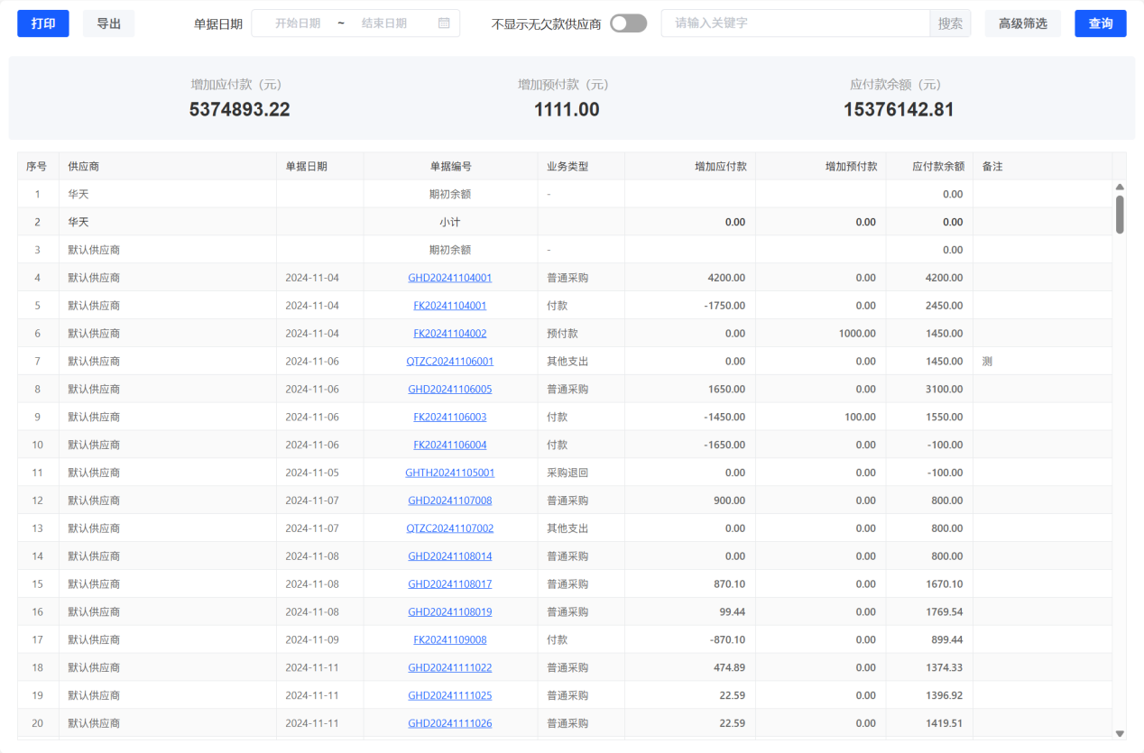Open document link GHD20241111026
The width and height of the screenshot is (1144, 753).
click(449, 723)
